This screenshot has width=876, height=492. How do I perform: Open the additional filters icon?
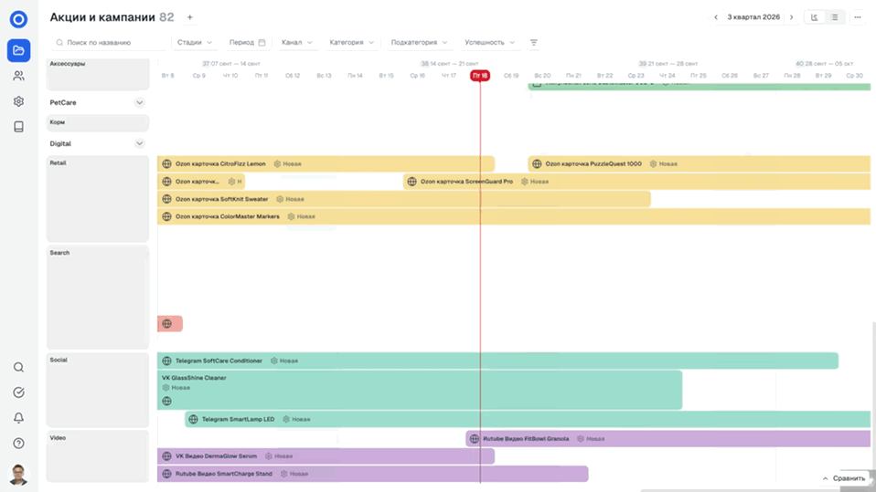tap(533, 42)
